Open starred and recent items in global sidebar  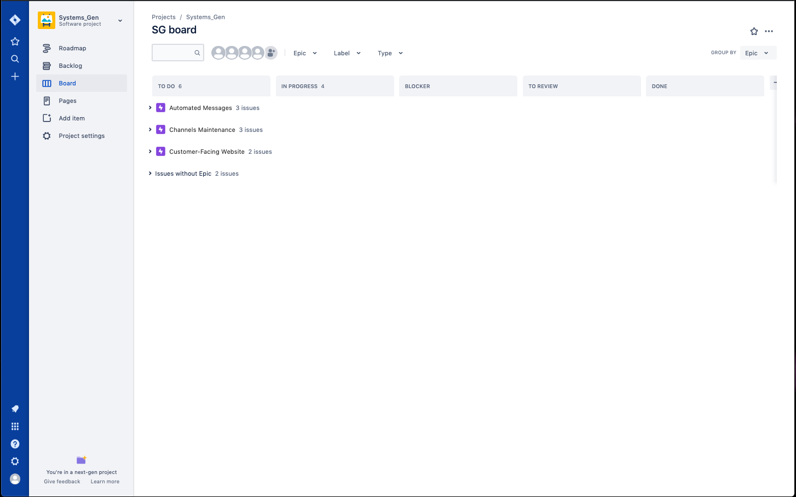(15, 42)
